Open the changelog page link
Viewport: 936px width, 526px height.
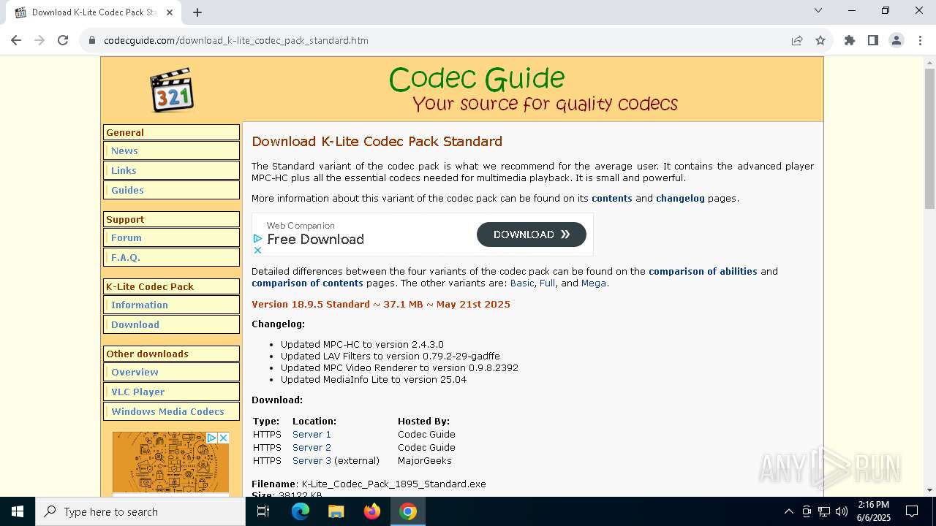[680, 199]
